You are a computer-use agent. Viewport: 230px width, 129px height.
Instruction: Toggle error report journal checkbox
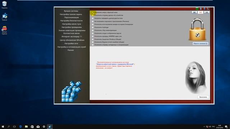pos(93,42)
